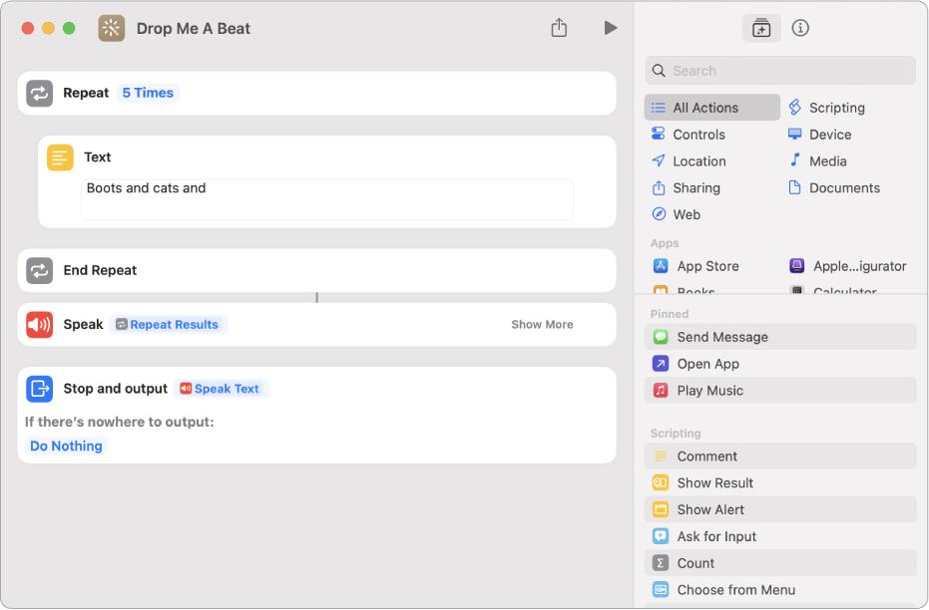The height and width of the screenshot is (610, 929).
Task: Select the Repeat Results variable
Action: 168,325
